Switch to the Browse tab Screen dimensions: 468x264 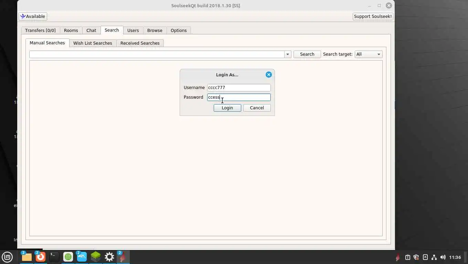pyautogui.click(x=155, y=30)
